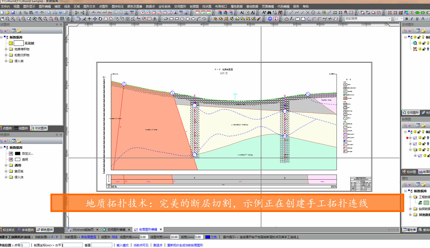Click the 垂直 coordinate input field
Viewport: 430px width, 248px height.
(x=102, y=245)
